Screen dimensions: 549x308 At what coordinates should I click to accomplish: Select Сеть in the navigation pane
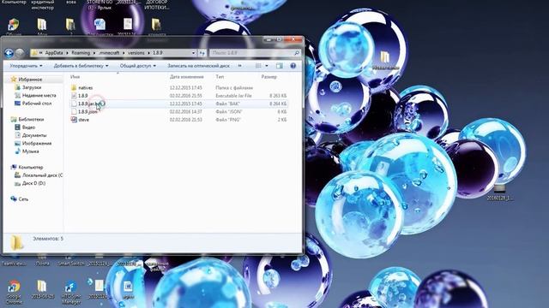pyautogui.click(x=23, y=199)
